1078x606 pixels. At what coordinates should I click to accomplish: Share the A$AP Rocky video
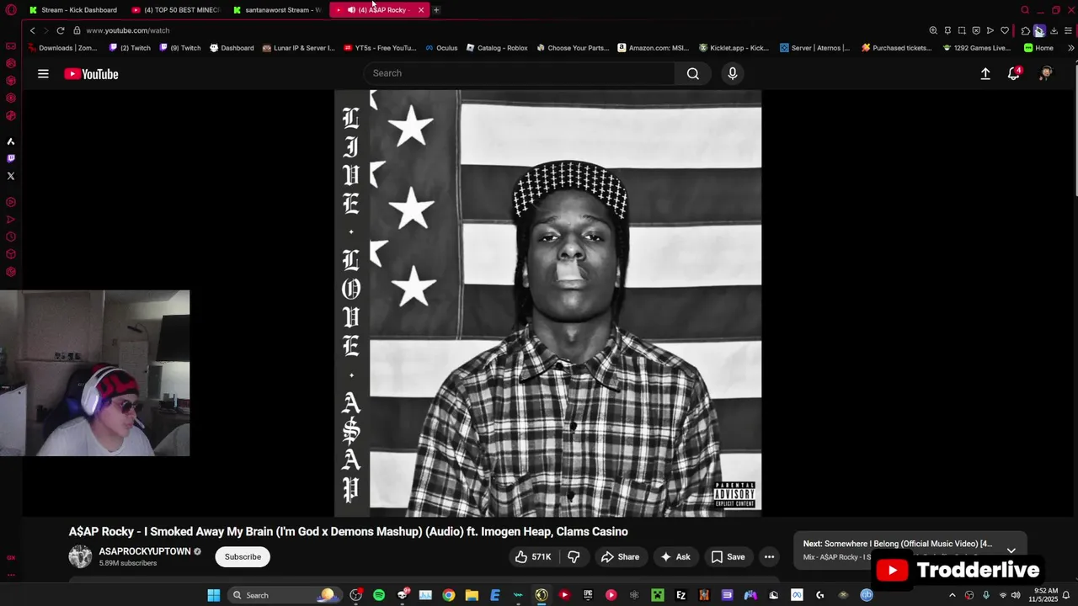pyautogui.click(x=620, y=556)
